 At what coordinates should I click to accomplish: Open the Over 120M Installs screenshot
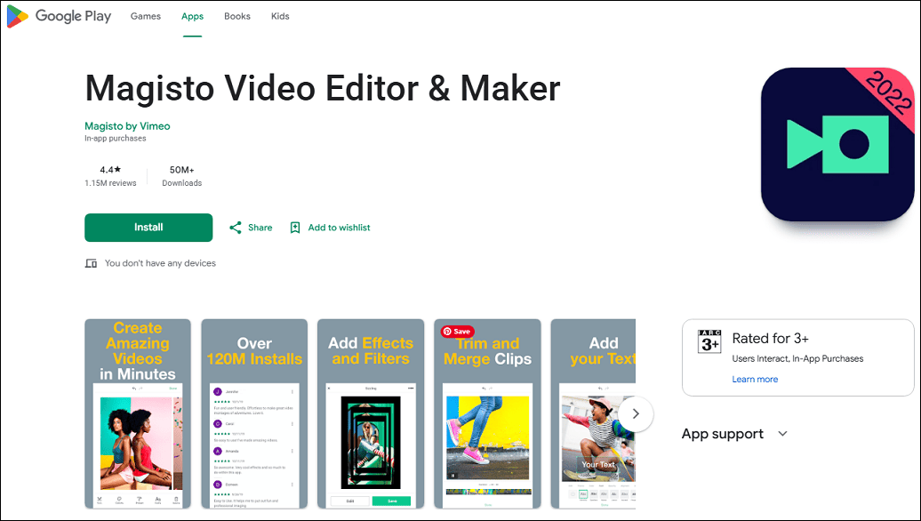point(254,414)
